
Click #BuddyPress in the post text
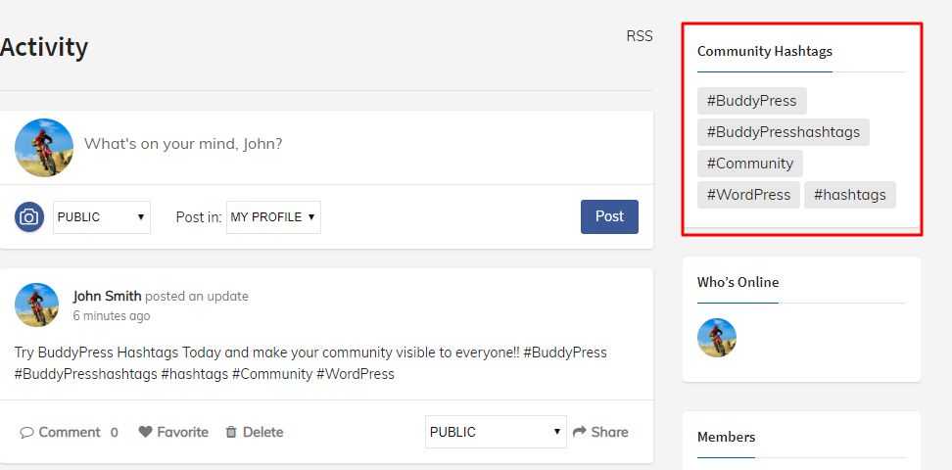click(565, 352)
